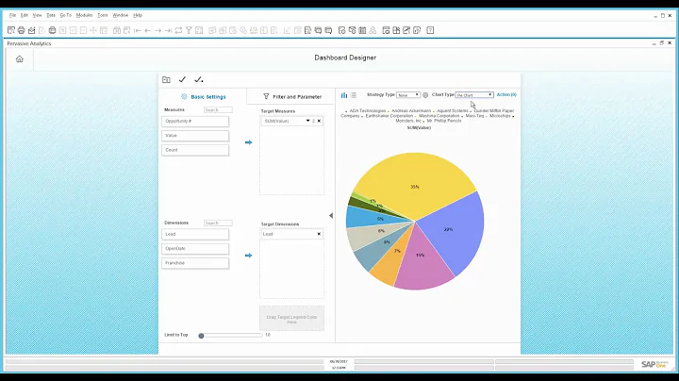Click the pink 15% pie slice

click(x=422, y=259)
